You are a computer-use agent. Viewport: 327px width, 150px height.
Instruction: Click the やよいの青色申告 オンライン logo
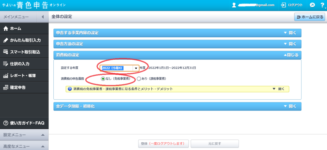34,5
